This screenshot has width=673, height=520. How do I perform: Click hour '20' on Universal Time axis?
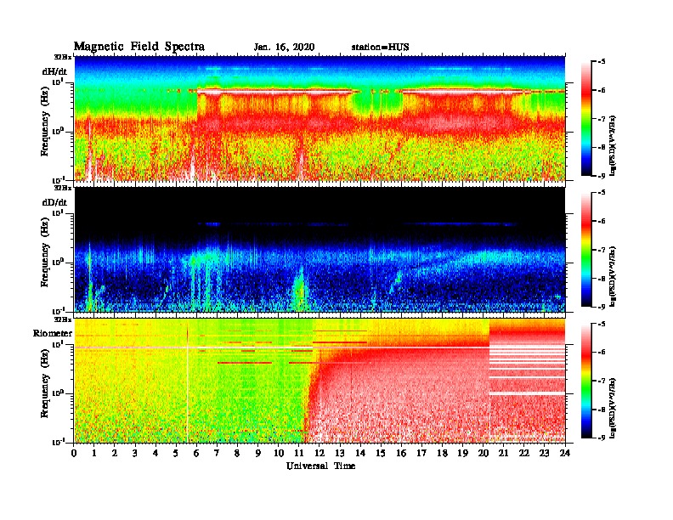tap(484, 453)
